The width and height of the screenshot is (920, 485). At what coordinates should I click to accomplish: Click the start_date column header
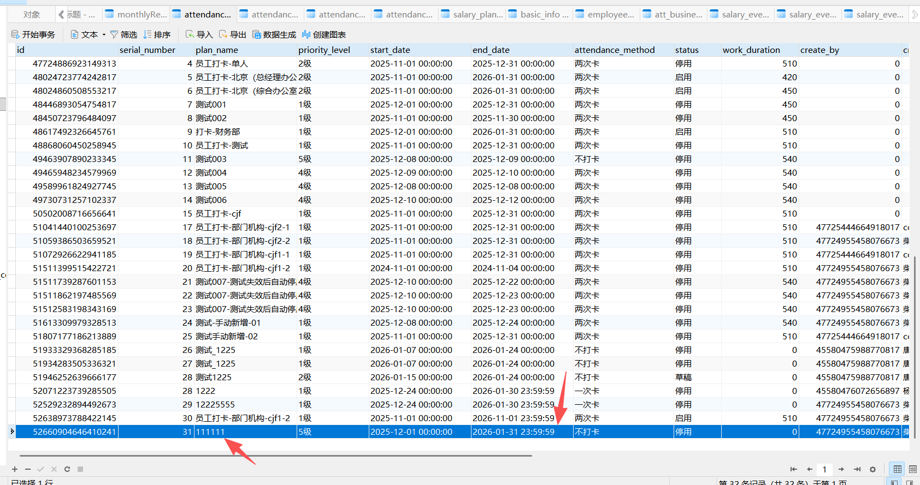tap(420, 50)
